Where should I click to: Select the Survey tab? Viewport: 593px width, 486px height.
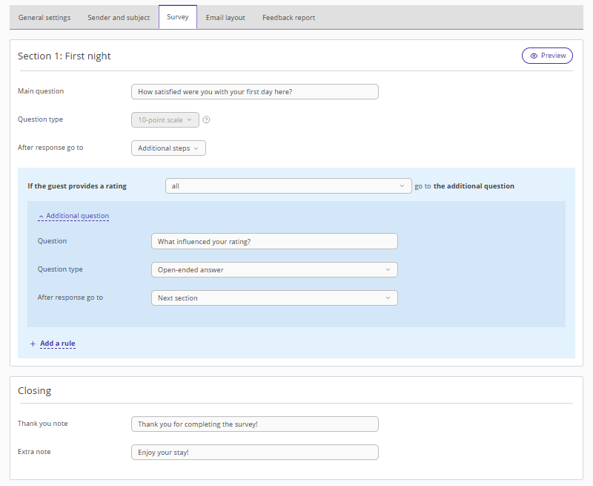pyautogui.click(x=178, y=18)
